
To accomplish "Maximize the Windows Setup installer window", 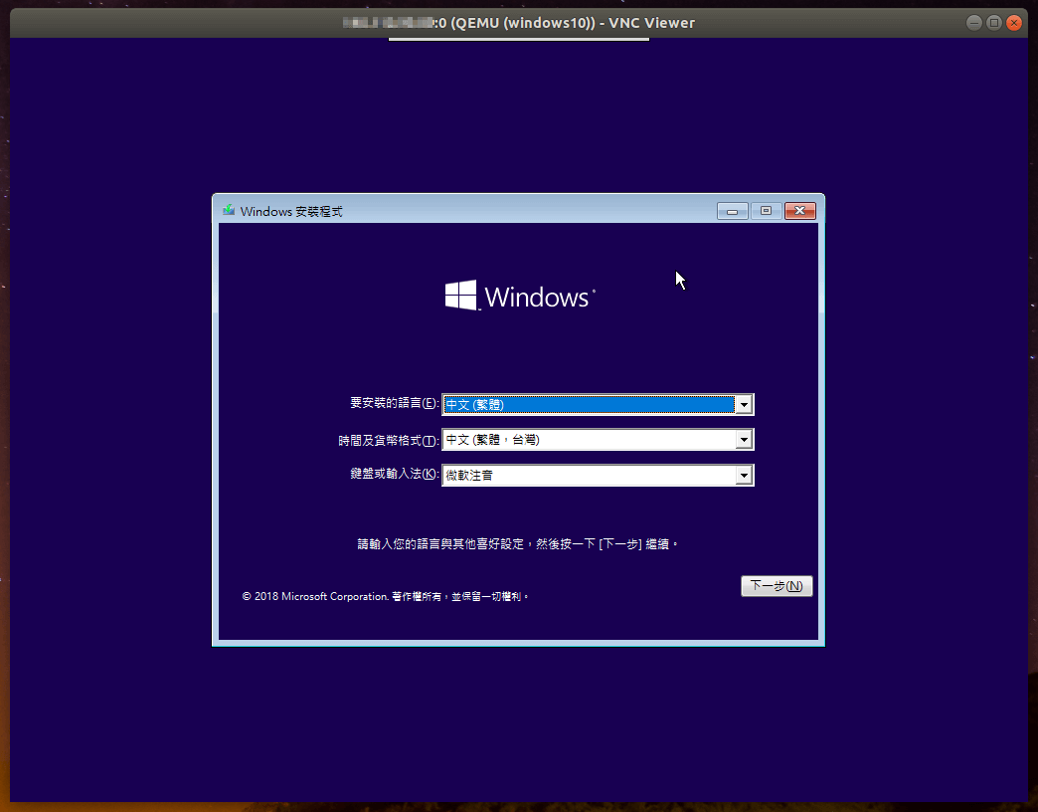I will tap(766, 210).
